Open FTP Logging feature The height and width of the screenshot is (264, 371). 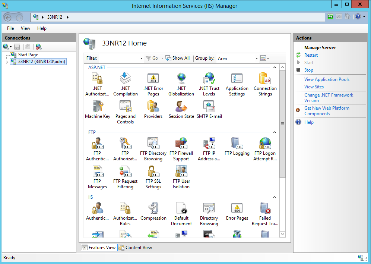(x=237, y=146)
